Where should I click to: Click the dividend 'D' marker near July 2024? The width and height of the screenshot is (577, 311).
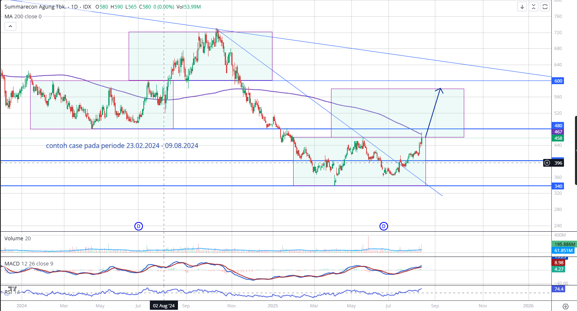tap(138, 226)
